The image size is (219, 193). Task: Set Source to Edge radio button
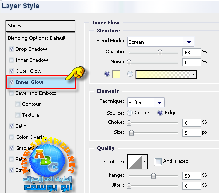(160, 113)
